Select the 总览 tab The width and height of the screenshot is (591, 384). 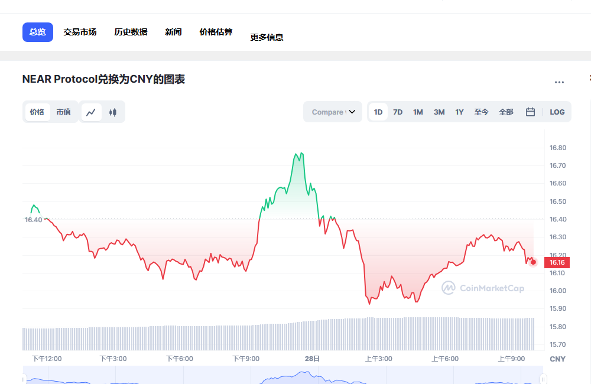(x=38, y=32)
